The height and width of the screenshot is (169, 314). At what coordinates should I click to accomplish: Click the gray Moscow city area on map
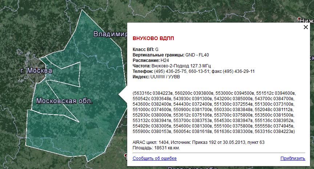(x=35, y=62)
